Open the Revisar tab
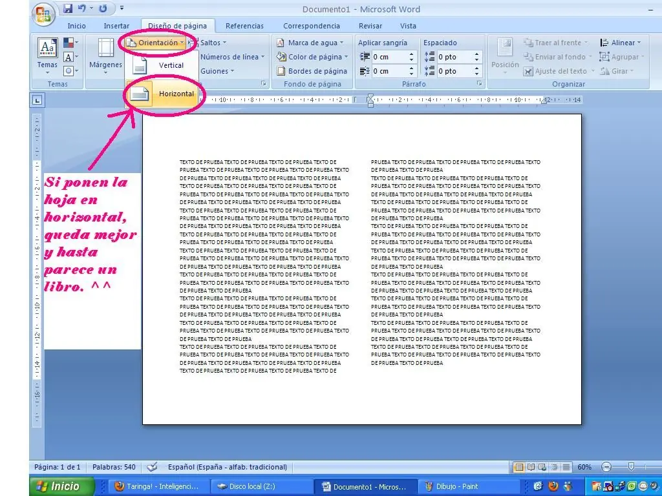662x496 pixels. point(370,26)
